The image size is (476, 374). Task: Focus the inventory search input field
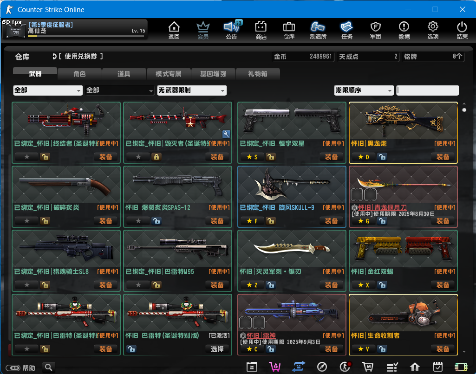427,90
